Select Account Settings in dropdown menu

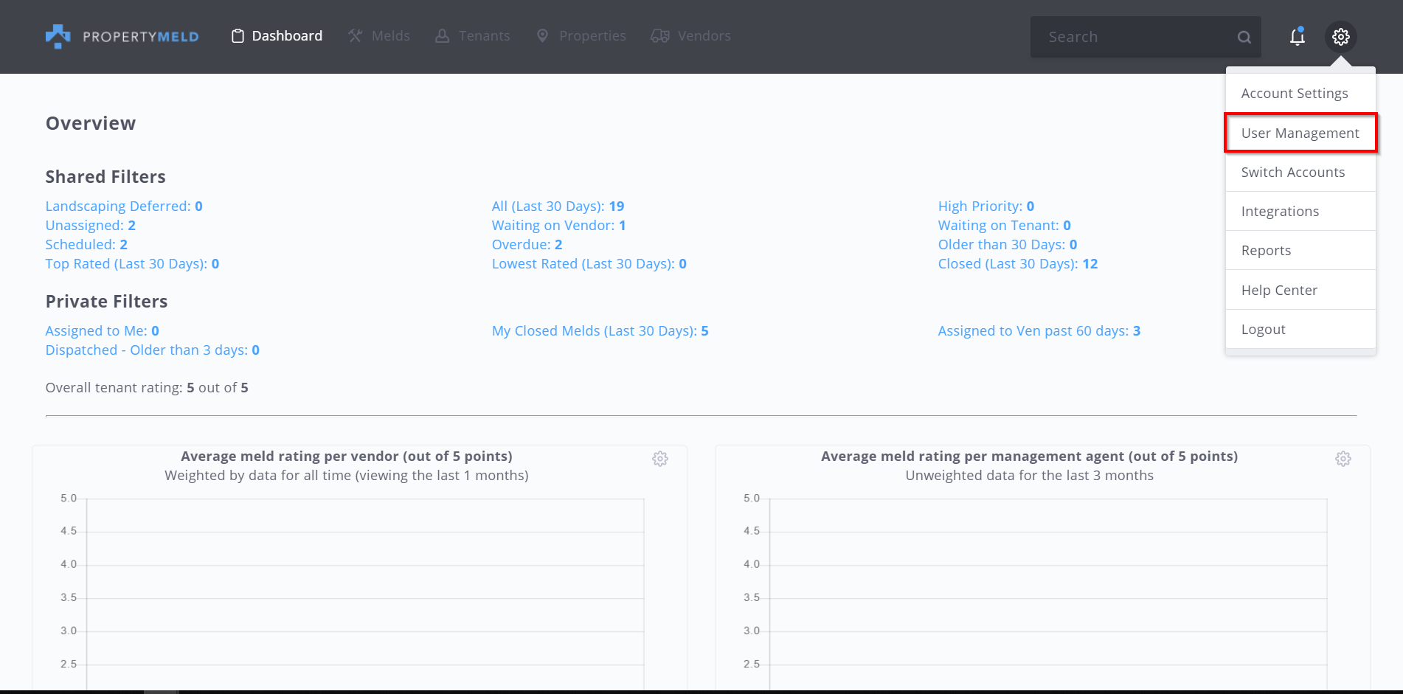point(1294,94)
